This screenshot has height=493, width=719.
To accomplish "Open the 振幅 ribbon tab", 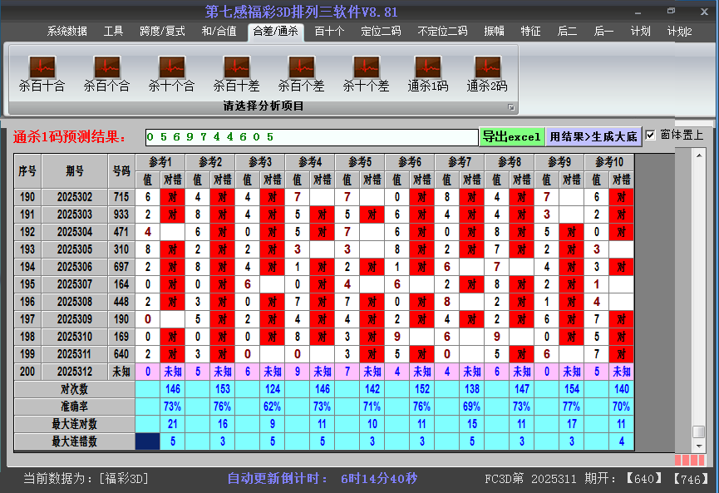I will click(494, 32).
